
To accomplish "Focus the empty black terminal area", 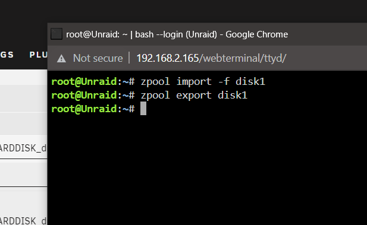I will coord(207,170).
